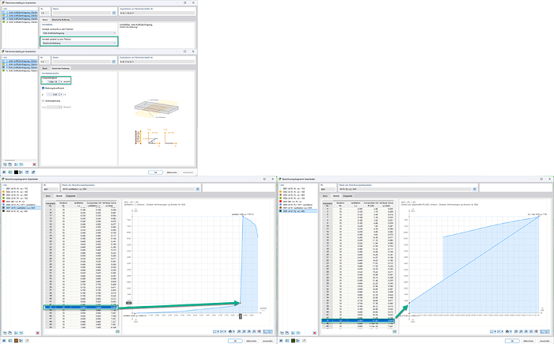
Task: Create new contact type in Flächenkontakttypen list toolbar
Action: (x=5, y=164)
